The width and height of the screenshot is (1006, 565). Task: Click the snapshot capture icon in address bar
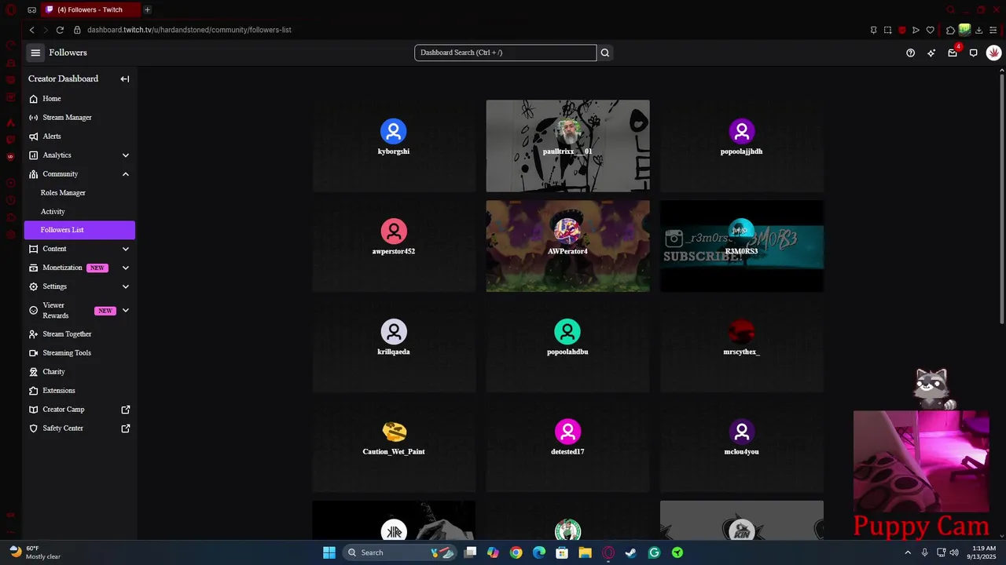(x=887, y=30)
